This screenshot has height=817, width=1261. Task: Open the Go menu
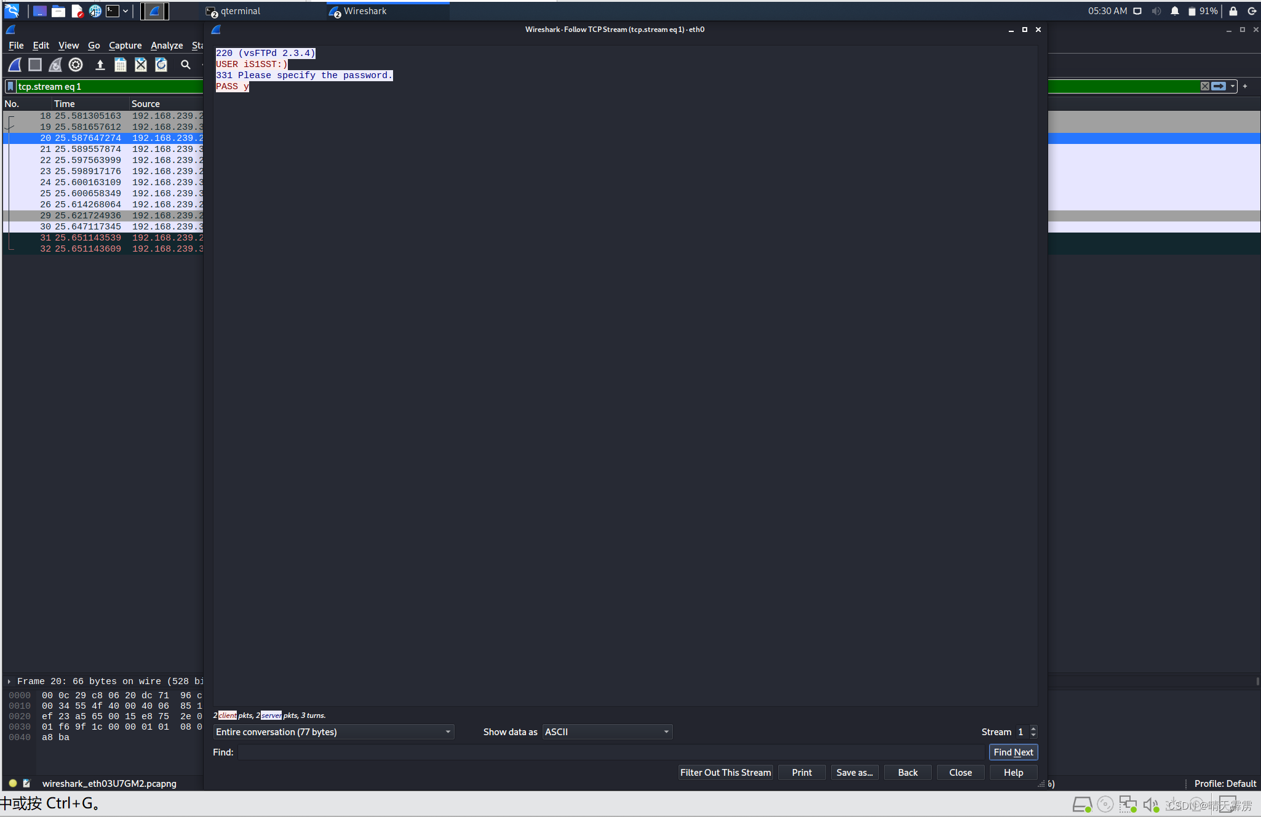point(93,46)
